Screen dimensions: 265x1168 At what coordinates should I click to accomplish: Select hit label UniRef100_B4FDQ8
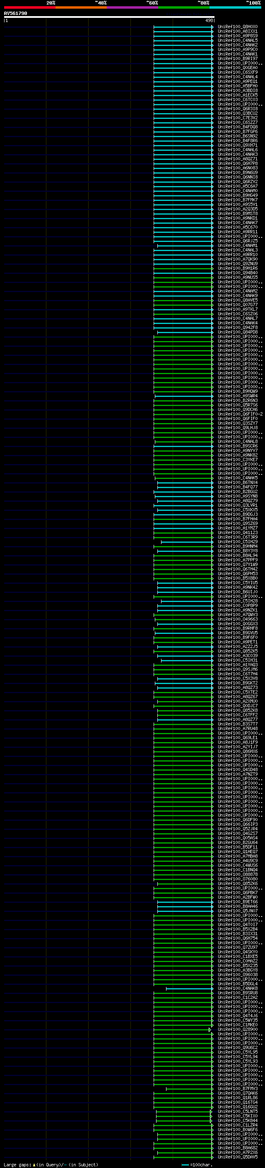(237, 127)
